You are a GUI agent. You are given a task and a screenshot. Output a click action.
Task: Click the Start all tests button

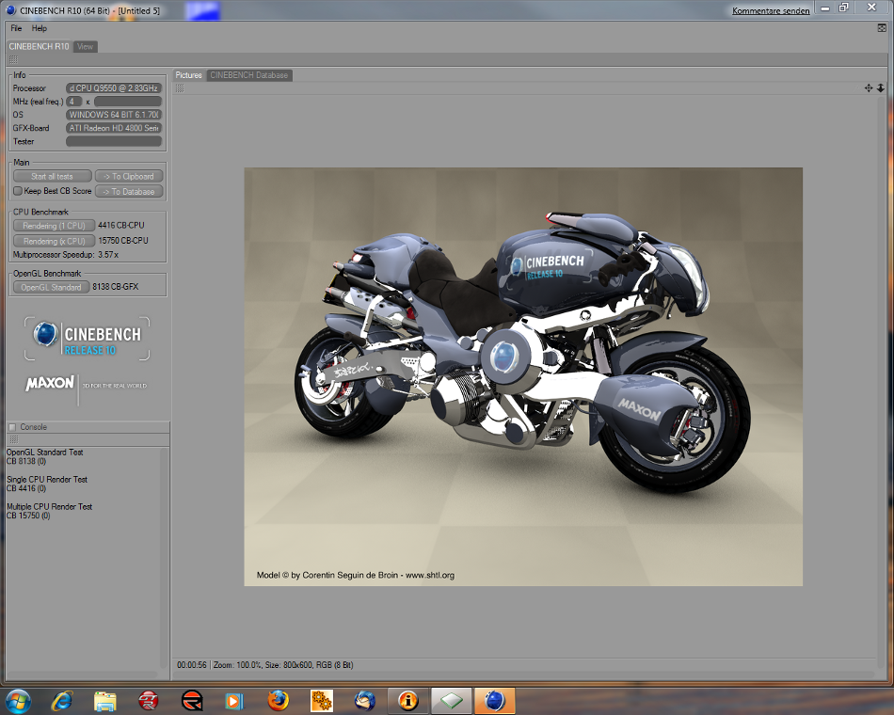[52, 176]
